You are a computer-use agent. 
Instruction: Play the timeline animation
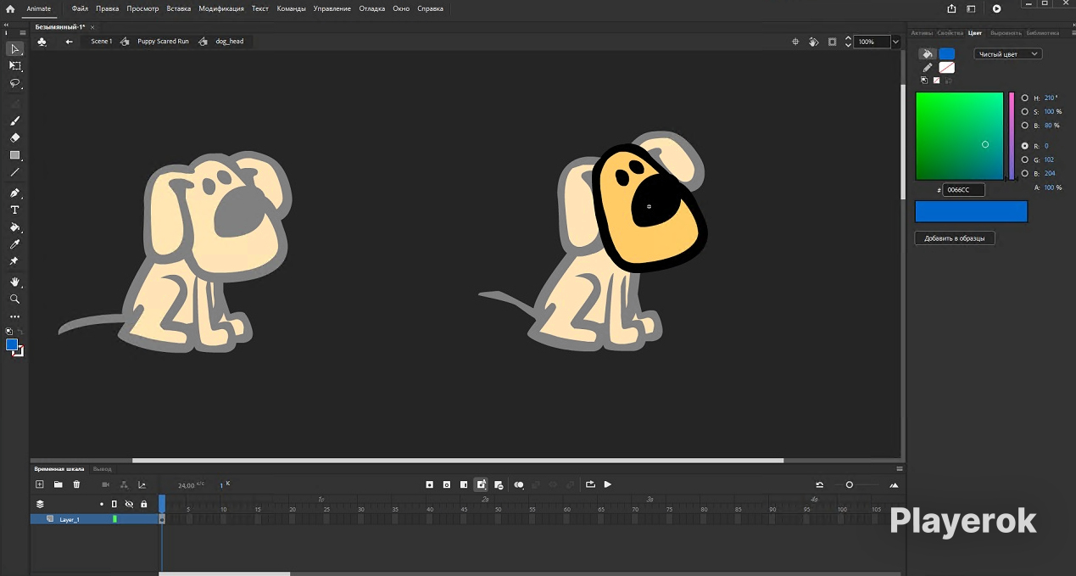[608, 484]
